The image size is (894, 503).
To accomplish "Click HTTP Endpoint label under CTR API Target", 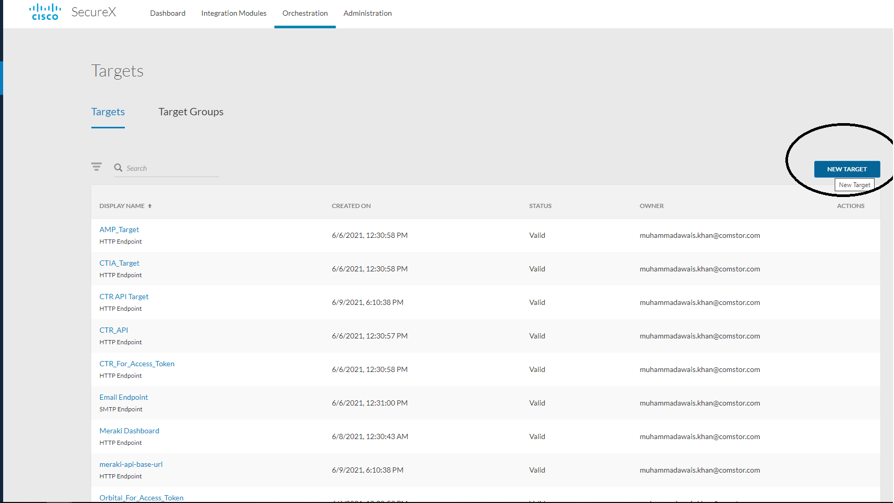I will [x=121, y=309].
